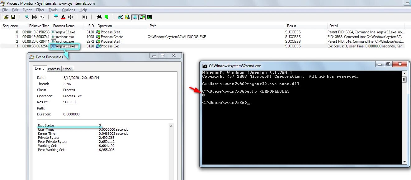Screen dimensions: 411x180
Task: Click the Find binoculars icon
Action: (x=99, y=17)
